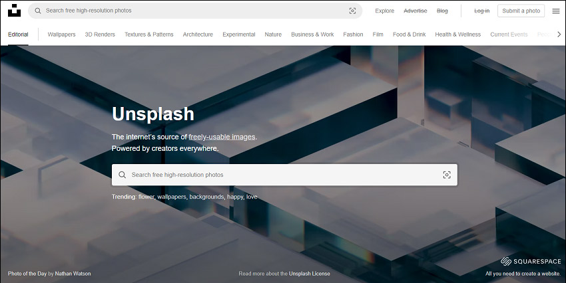This screenshot has width=566, height=283.
Task: Click the Submit a photo button
Action: 521,11
